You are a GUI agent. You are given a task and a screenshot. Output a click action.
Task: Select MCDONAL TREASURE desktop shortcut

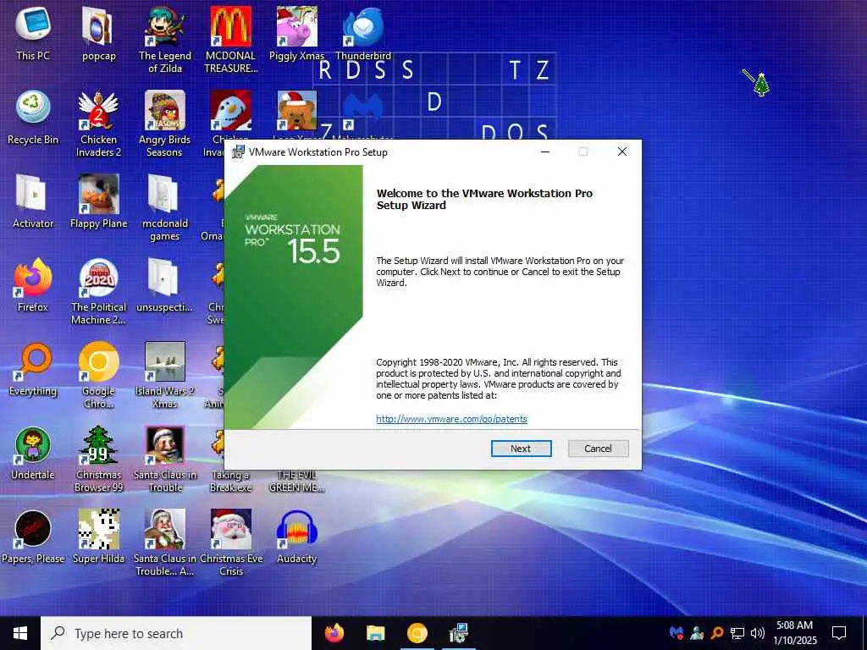point(230,40)
